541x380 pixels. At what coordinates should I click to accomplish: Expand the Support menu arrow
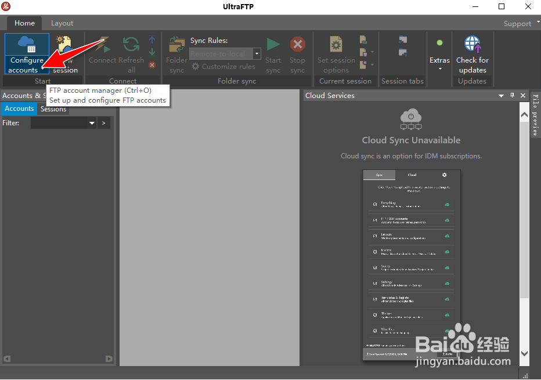538,21
